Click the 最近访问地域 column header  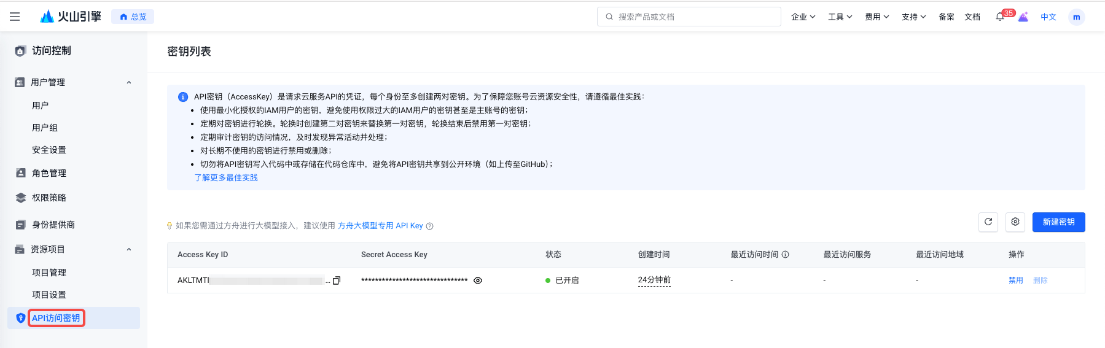click(x=940, y=255)
